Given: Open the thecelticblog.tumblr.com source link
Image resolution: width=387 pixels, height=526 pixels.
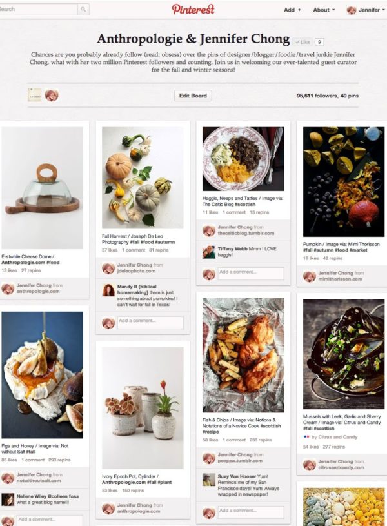Looking at the screenshot, I should coord(246,233).
